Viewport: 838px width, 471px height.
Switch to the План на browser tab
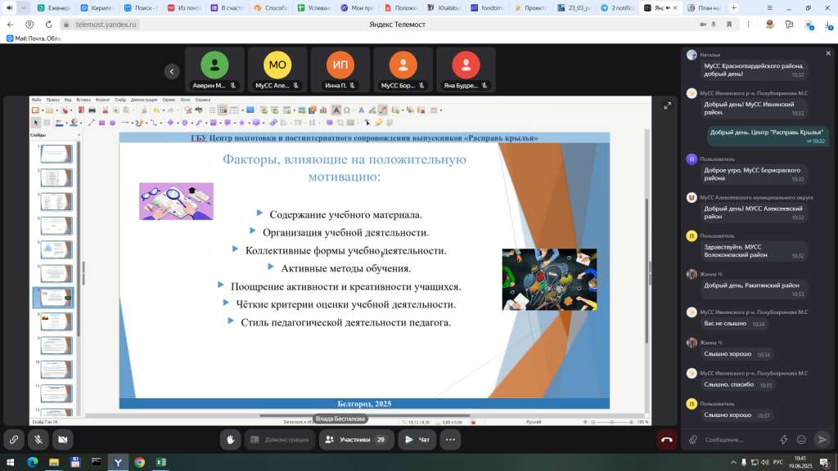point(704,8)
